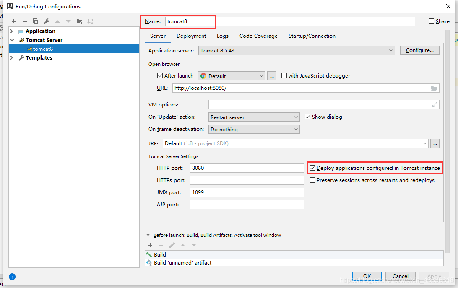Click the JMX port field 1099
458x288 pixels.
tap(247, 192)
